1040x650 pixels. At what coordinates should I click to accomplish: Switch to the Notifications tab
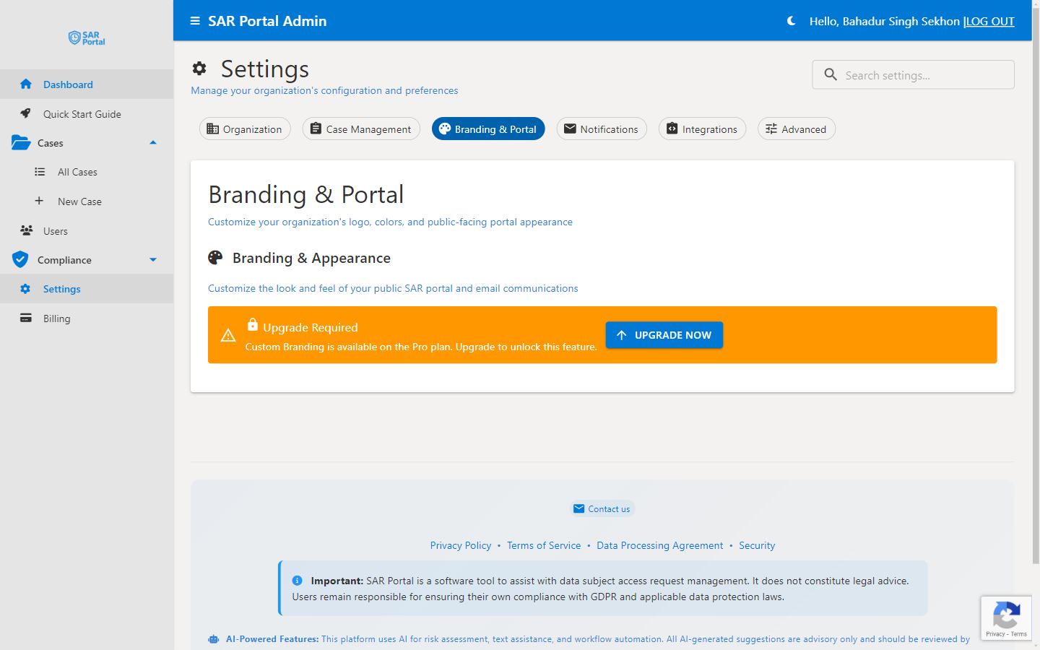click(602, 129)
